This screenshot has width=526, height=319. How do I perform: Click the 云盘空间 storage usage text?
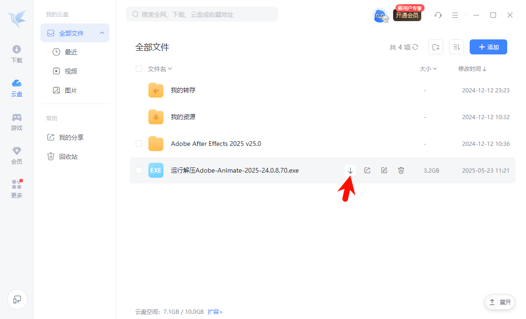pyautogui.click(x=170, y=311)
